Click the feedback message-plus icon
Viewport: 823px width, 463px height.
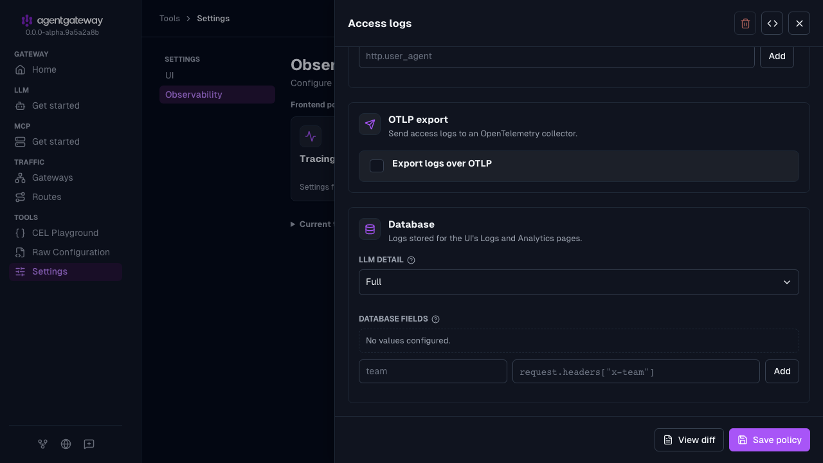pyautogui.click(x=89, y=444)
